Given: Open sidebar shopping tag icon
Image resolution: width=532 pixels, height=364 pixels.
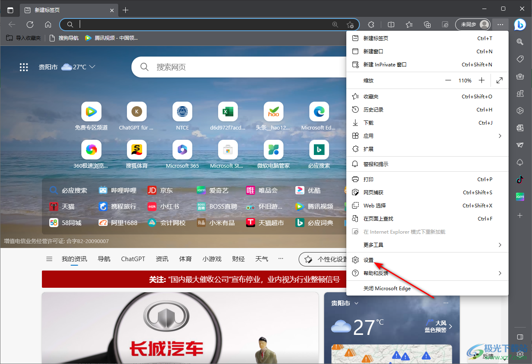Looking at the screenshot, I should [520, 59].
